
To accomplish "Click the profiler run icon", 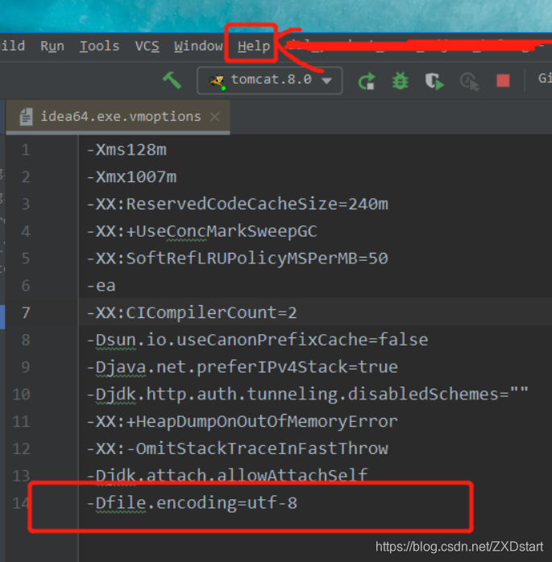I will click(x=469, y=81).
